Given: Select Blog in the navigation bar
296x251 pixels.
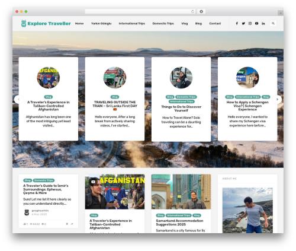Looking at the screenshot, I should 198,23.
